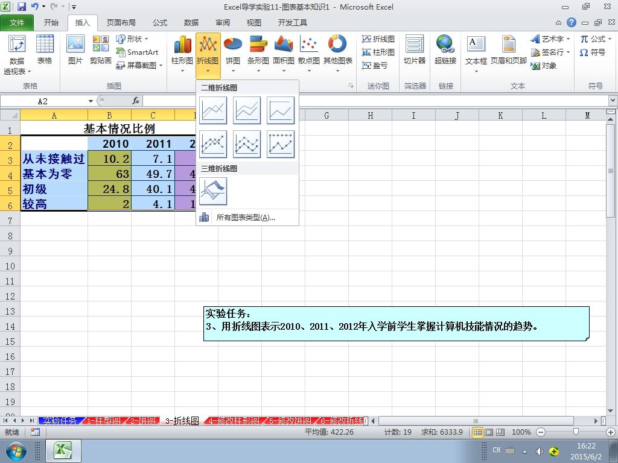Switch to the Home (开始) ribbon tab
Viewport: 618px width, 463px height.
[51, 23]
